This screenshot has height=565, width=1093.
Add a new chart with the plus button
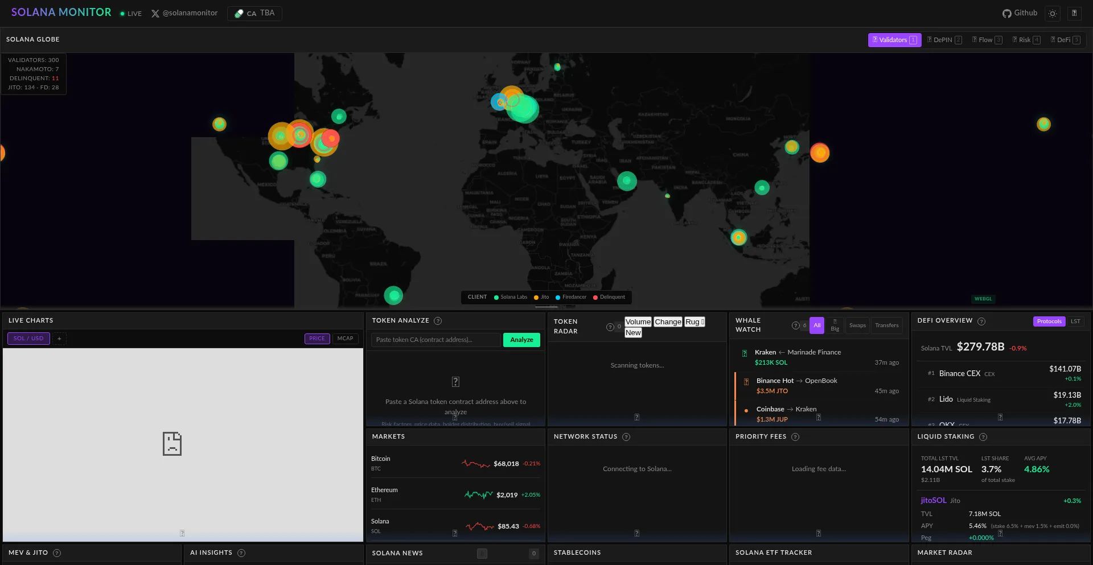59,339
